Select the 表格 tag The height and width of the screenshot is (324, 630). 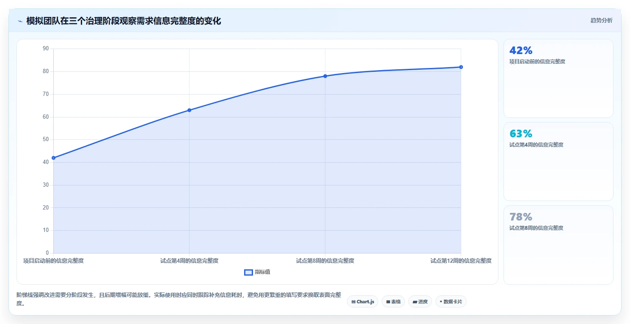click(393, 302)
